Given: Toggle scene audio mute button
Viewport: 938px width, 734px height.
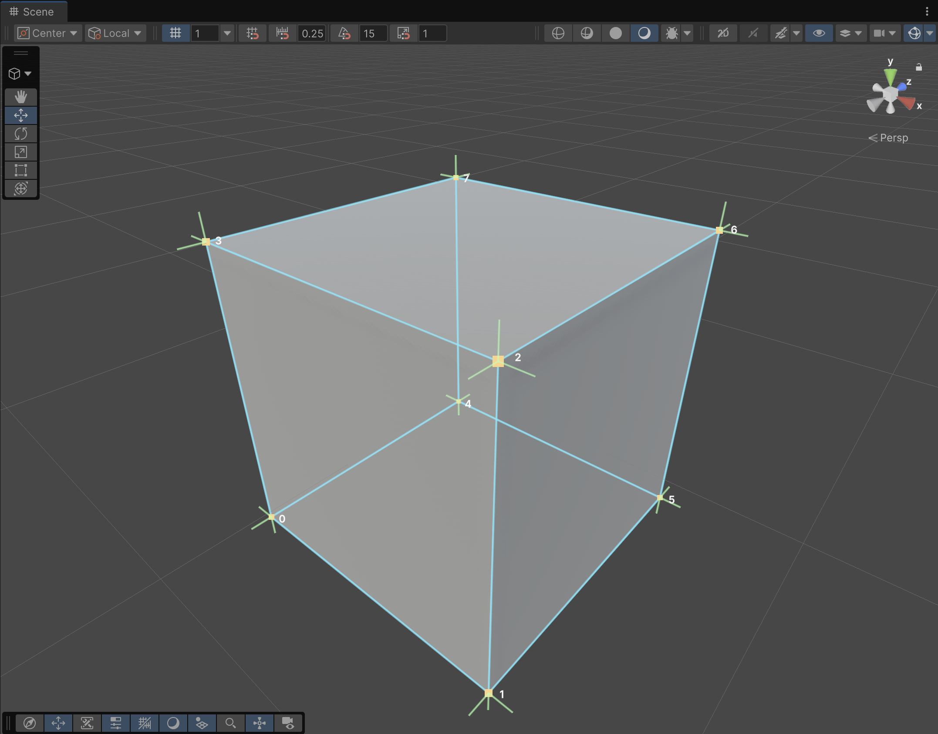Looking at the screenshot, I should tap(753, 33).
